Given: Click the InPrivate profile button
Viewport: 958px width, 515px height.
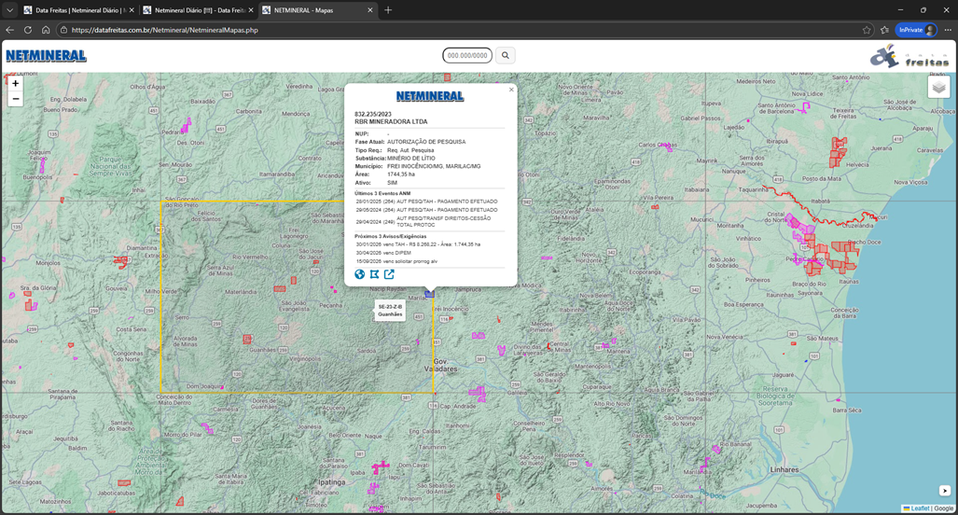Looking at the screenshot, I should pyautogui.click(x=915, y=30).
